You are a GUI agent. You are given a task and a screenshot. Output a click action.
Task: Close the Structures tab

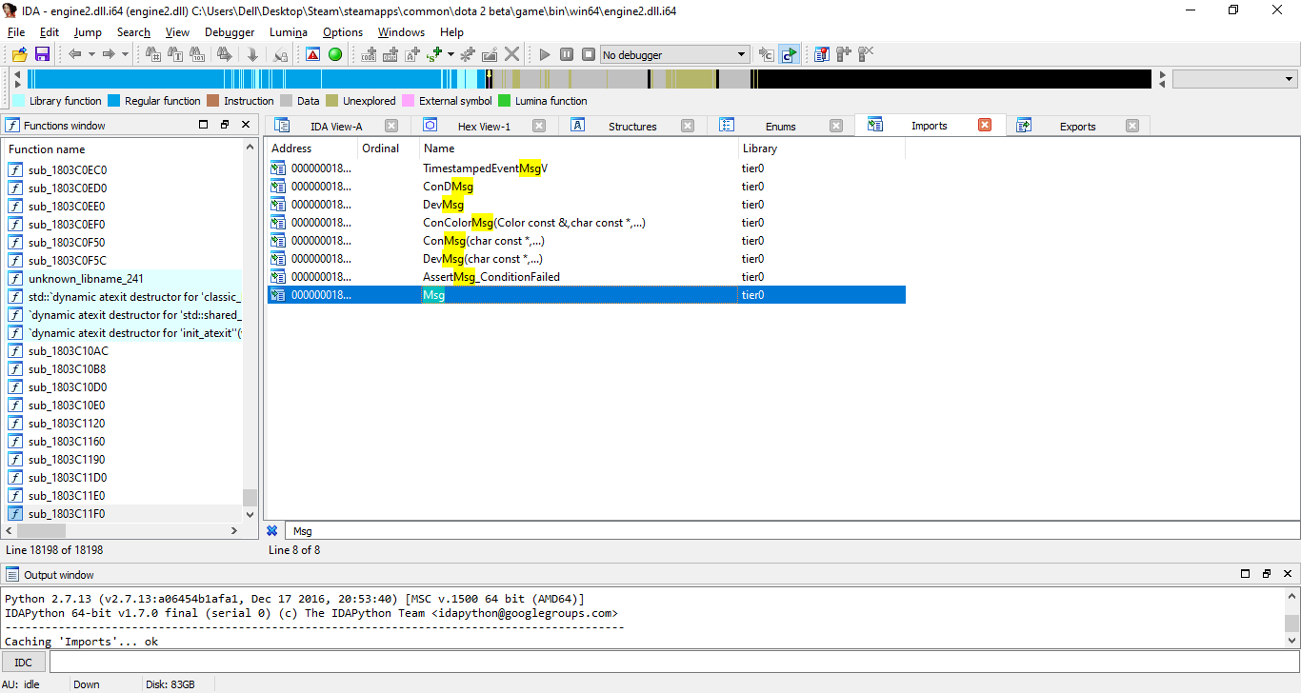688,126
